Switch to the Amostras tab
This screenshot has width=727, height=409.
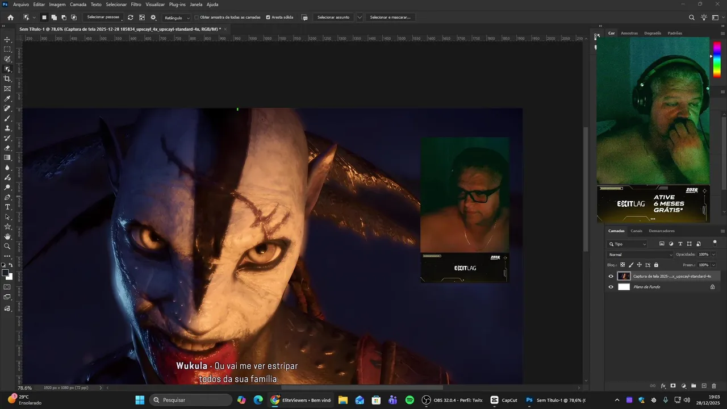click(x=629, y=33)
